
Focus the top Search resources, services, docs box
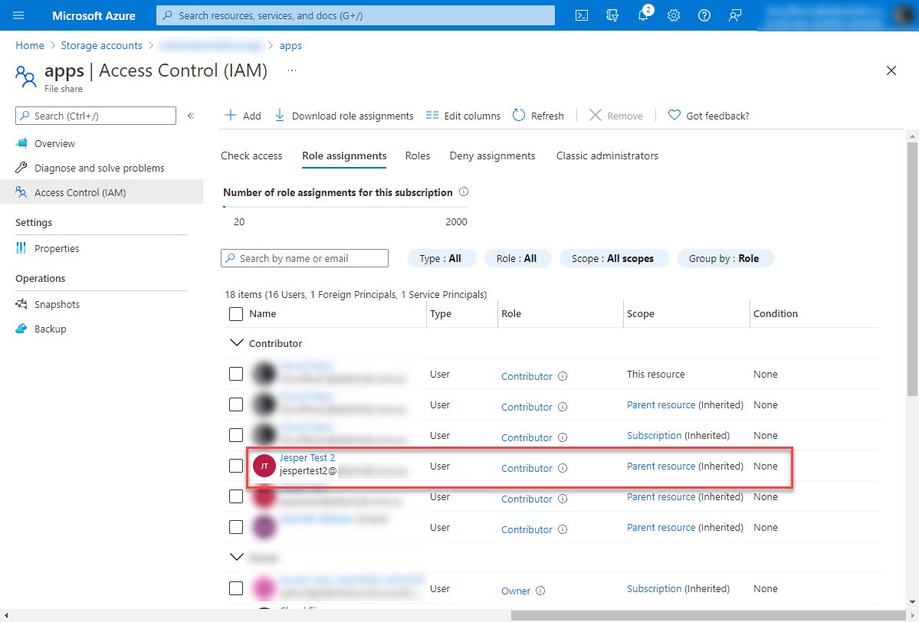pyautogui.click(x=355, y=15)
